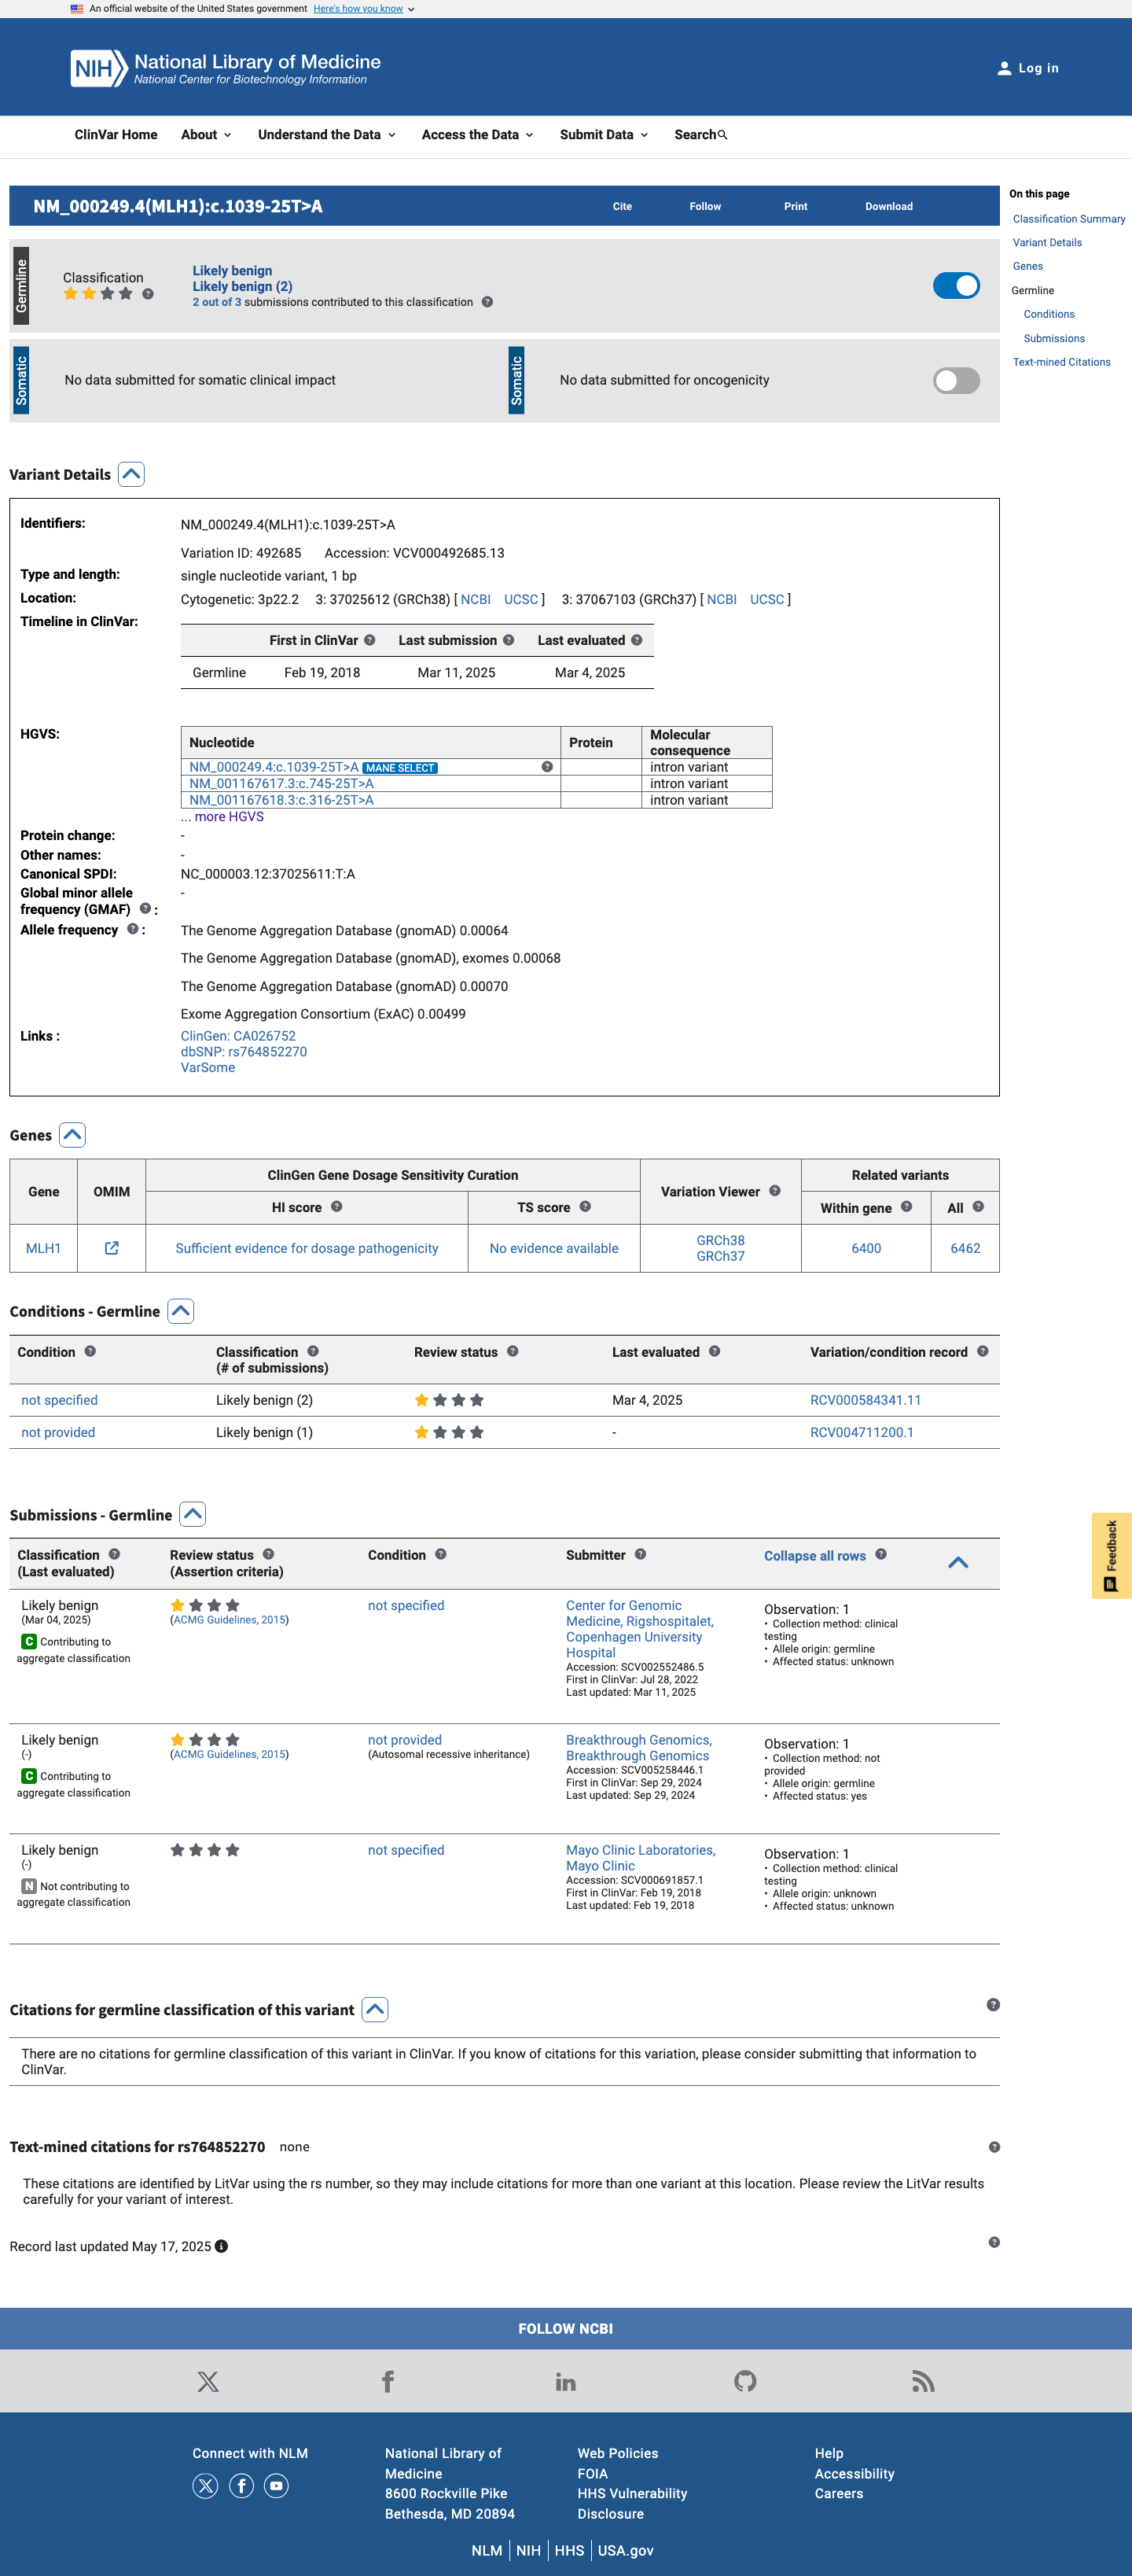
Task: Jump to Classification Summary in page nav
Action: 1068,219
